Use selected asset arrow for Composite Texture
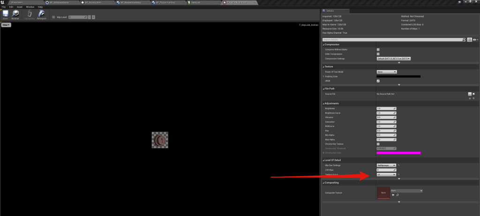 [393, 195]
